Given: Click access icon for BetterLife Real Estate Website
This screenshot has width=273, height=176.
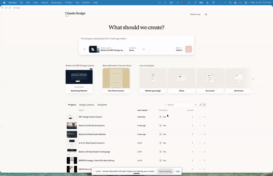Looking at the screenshot, I should click(x=192, y=134).
